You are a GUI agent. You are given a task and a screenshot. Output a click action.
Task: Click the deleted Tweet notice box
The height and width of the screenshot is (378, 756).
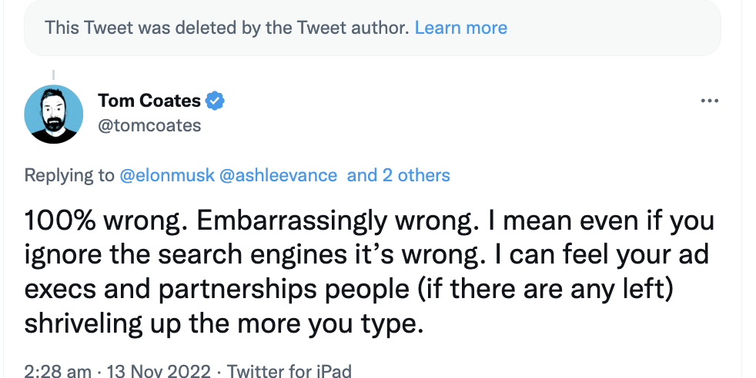tap(231, 28)
